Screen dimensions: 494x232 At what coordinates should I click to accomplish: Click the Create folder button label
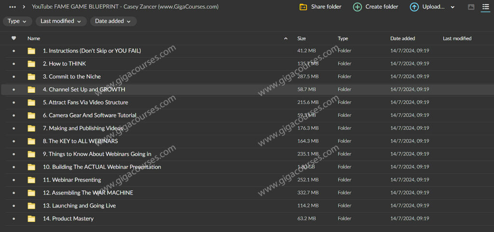(x=382, y=7)
